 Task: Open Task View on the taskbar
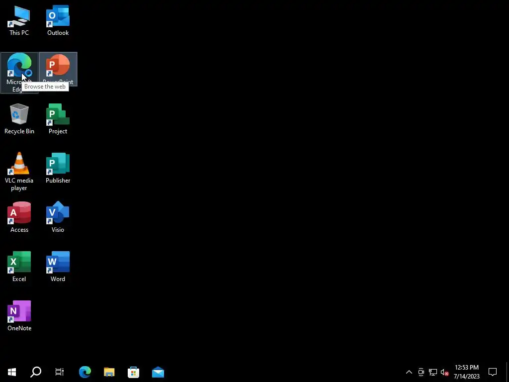pos(60,372)
